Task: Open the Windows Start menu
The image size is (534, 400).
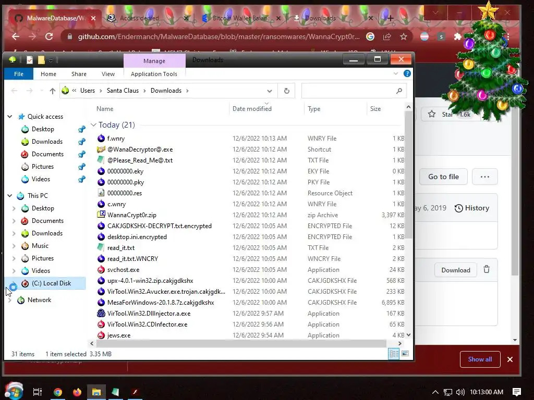Action: (14, 391)
